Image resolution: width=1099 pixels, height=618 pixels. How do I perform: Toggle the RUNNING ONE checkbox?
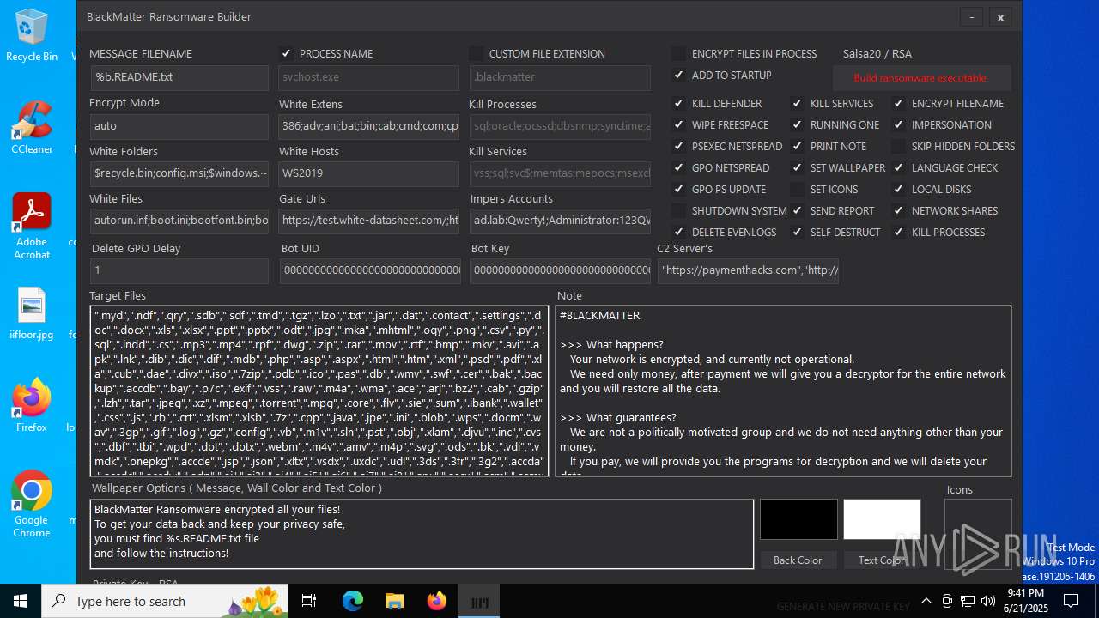tap(798, 124)
